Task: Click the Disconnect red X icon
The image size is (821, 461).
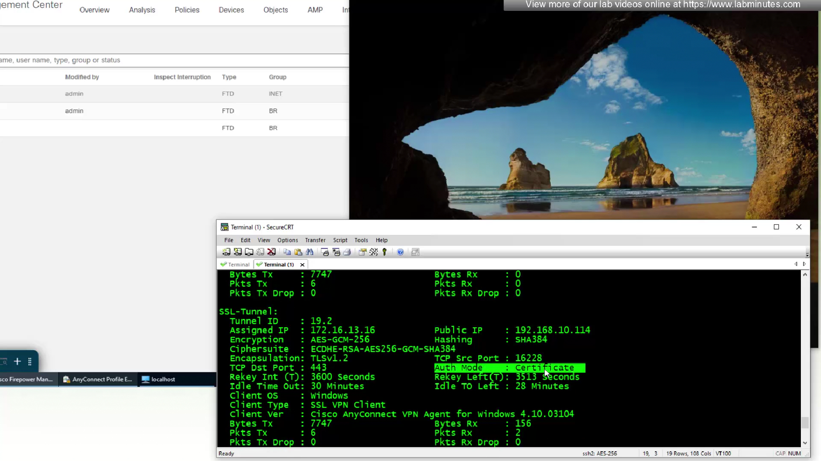Action: click(272, 252)
